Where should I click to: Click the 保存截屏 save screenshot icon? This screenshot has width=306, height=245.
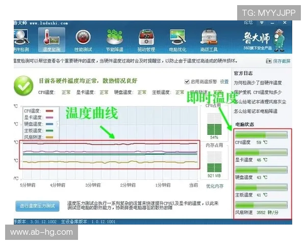(278, 61)
